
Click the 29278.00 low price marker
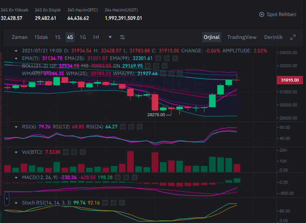(x=156, y=115)
